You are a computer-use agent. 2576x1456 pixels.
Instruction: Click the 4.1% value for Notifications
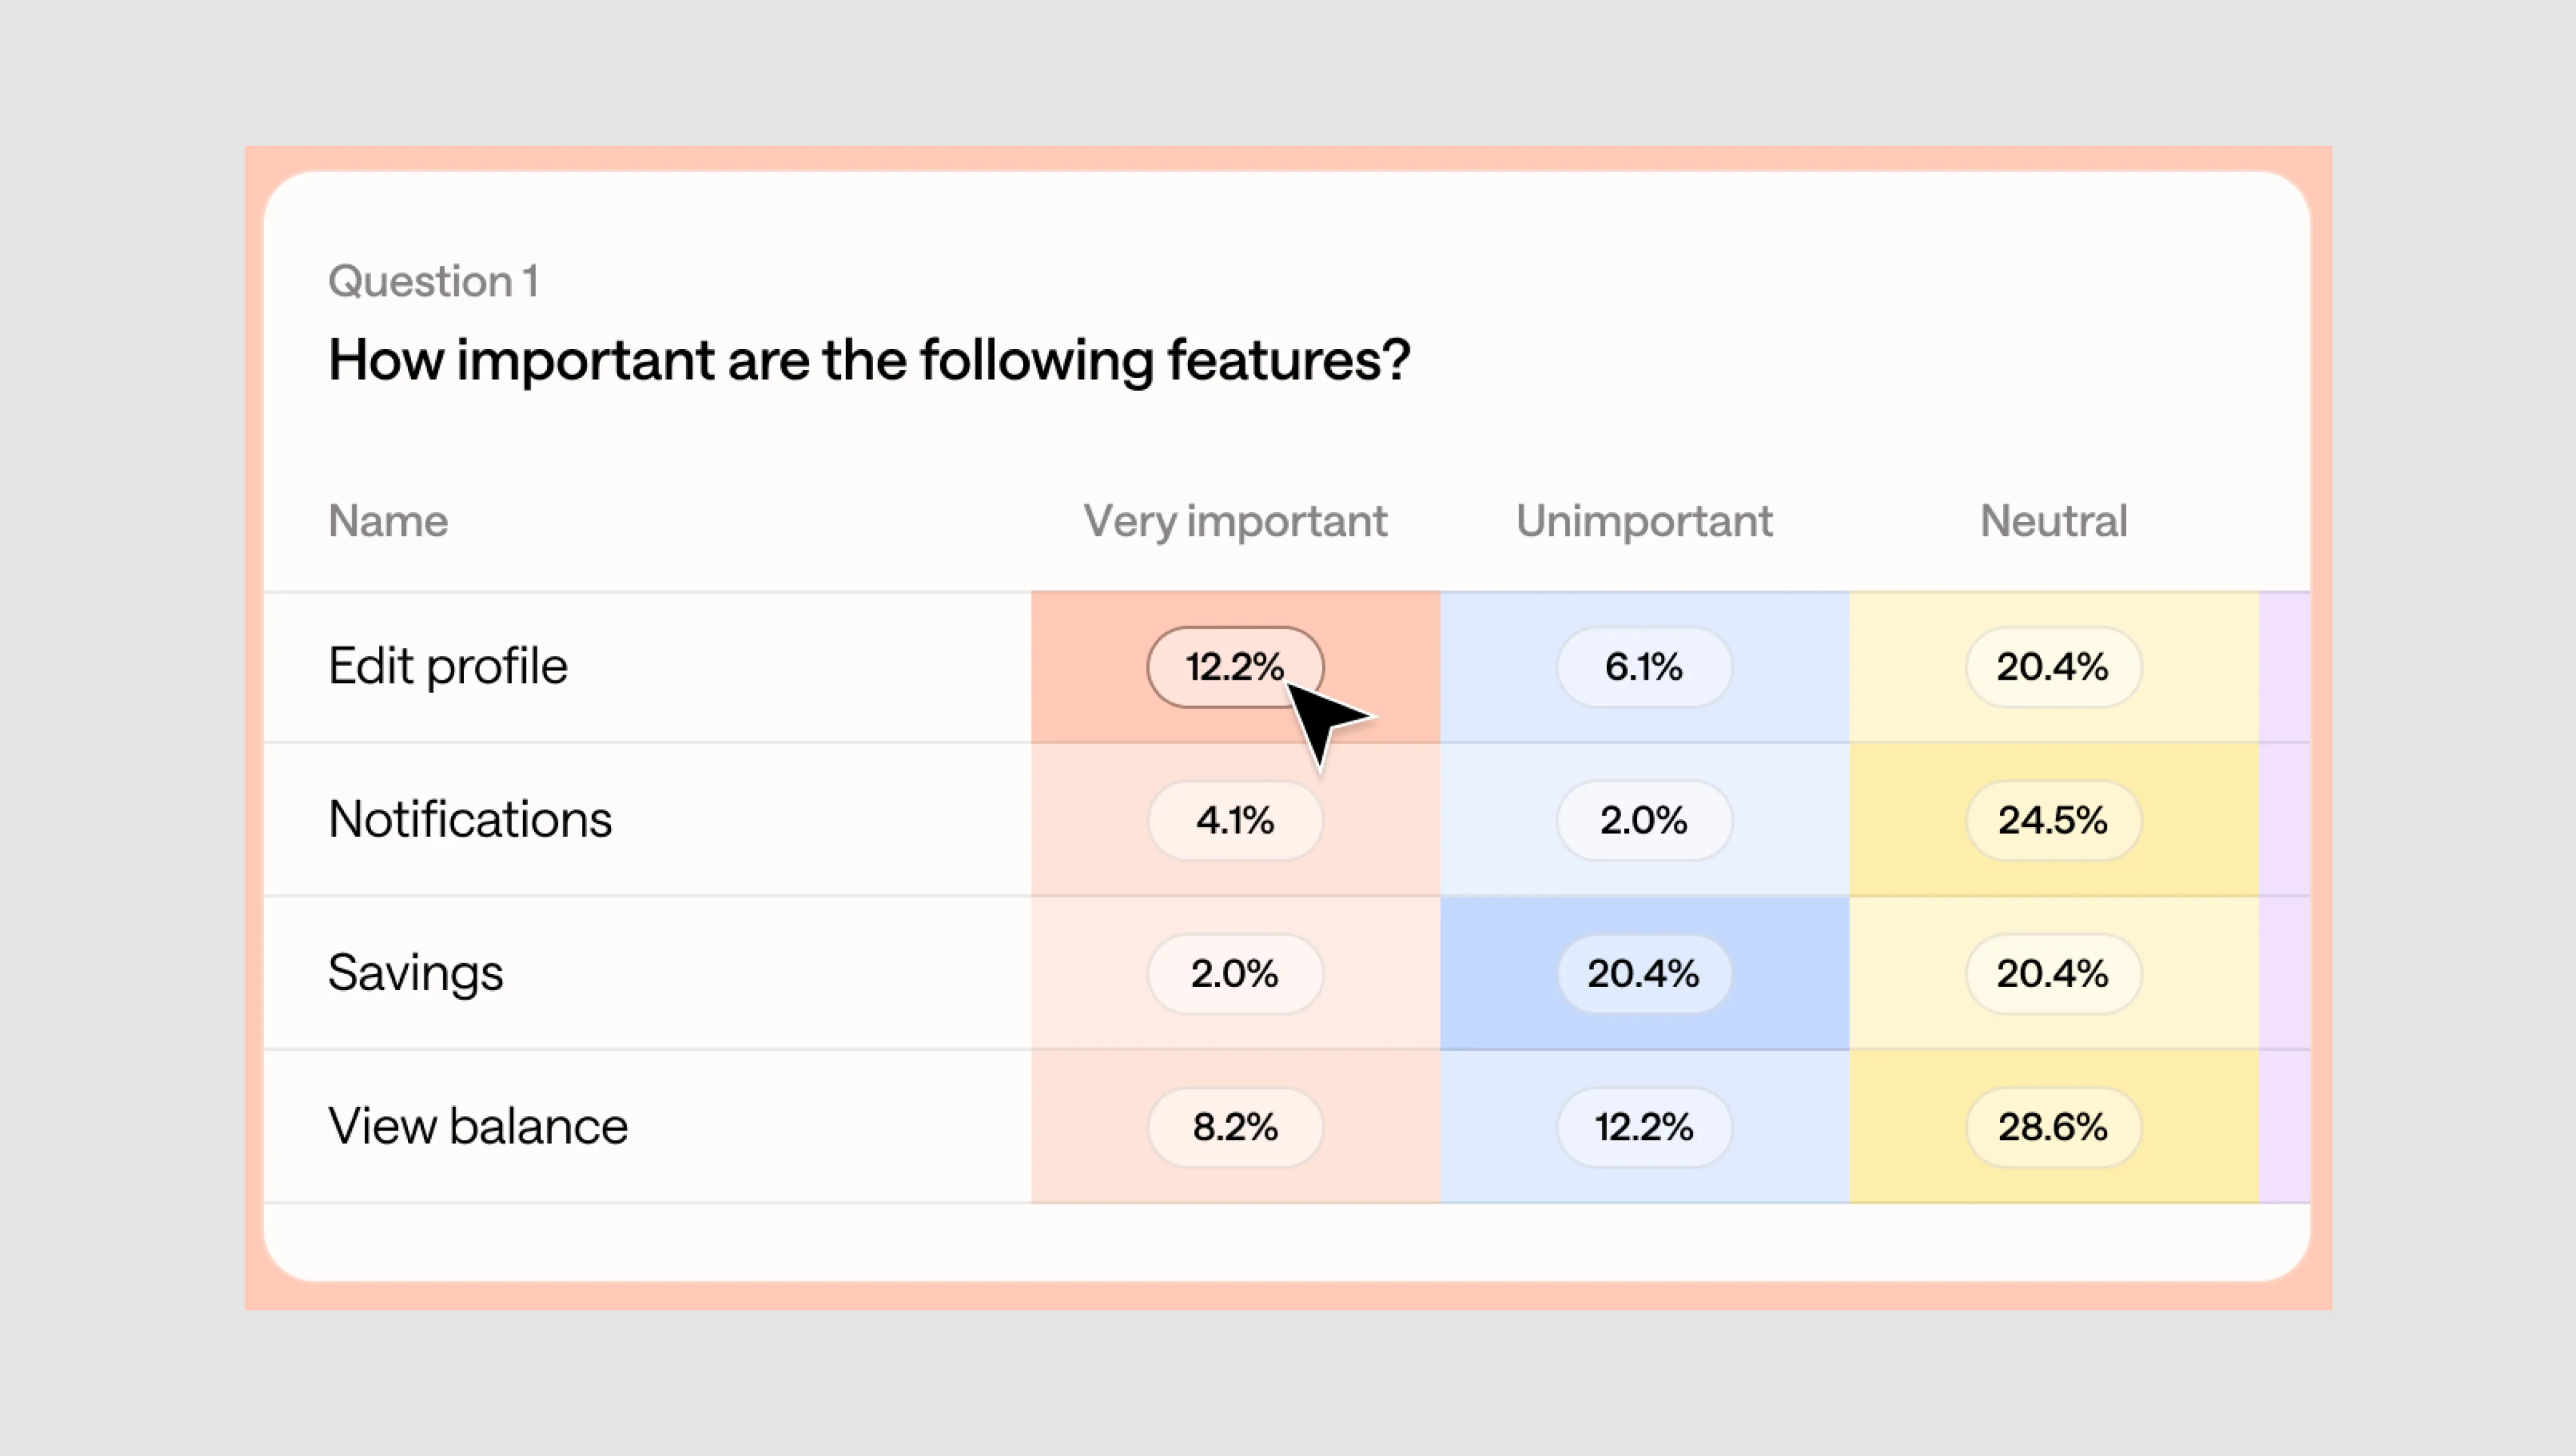(1235, 820)
